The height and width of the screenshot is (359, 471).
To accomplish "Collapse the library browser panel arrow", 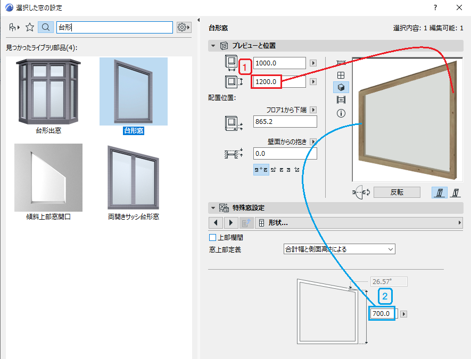I will 199,20.
